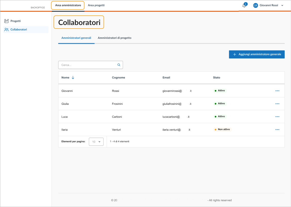291x207 pixels.
Task: Open three-dot menu for Luca Carboni
Action: [x=277, y=117]
